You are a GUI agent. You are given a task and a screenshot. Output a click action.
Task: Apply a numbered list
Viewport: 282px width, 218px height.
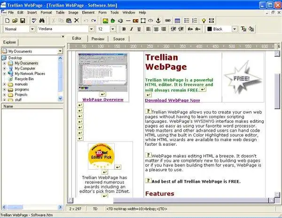195,21
